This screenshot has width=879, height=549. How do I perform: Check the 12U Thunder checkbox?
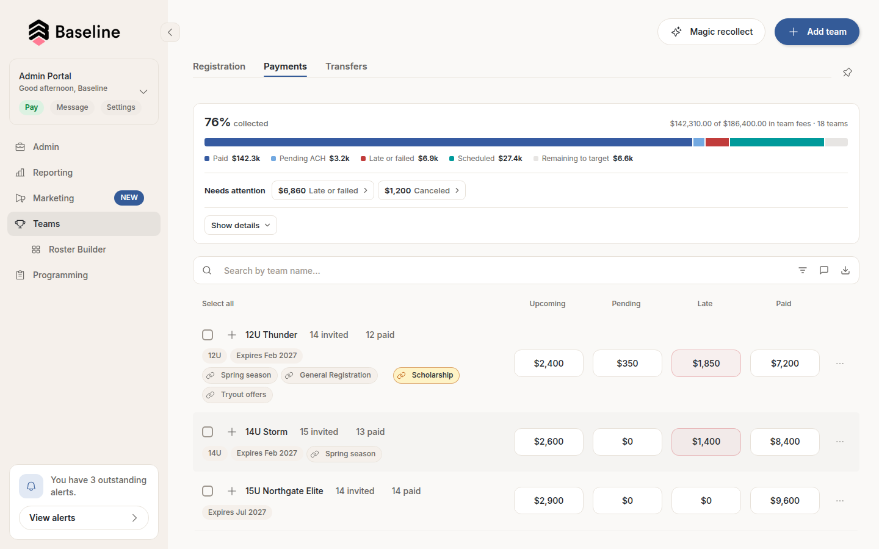click(208, 335)
